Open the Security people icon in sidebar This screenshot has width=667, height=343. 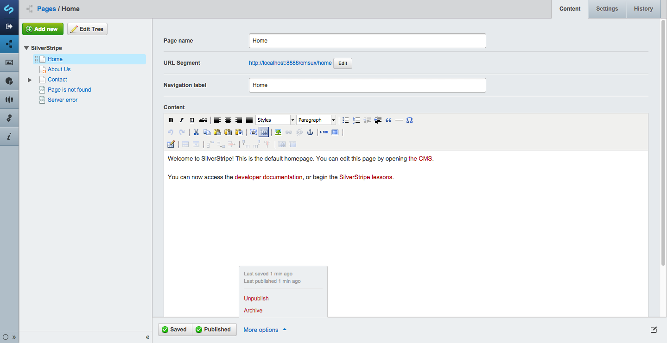point(9,100)
